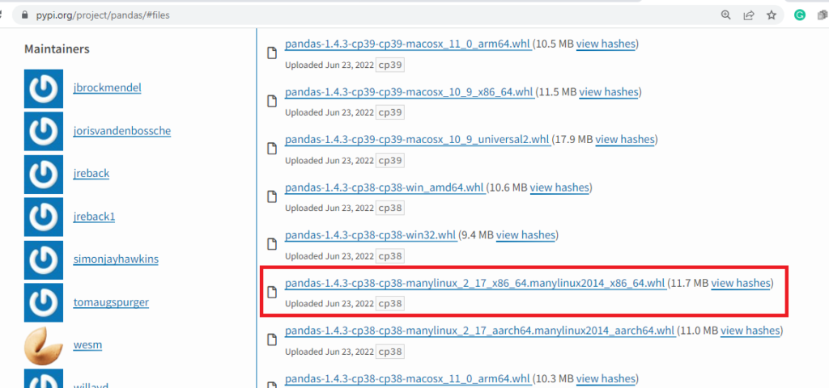The width and height of the screenshot is (829, 388).
Task: Open the browser zoom magnifier icon
Action: 726,15
